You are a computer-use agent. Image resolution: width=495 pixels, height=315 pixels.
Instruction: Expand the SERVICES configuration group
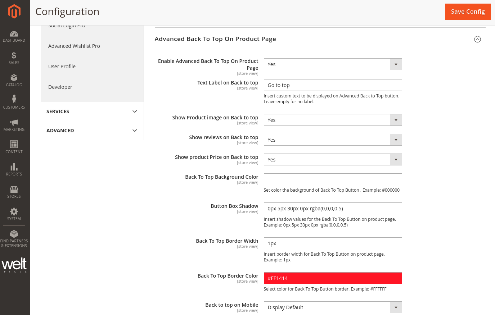point(92,111)
